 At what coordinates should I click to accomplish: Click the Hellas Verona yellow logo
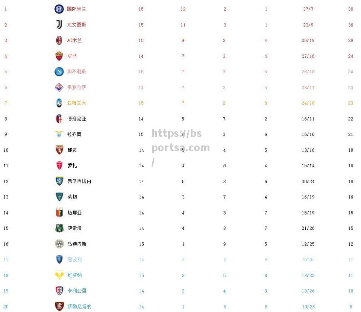coord(59,275)
